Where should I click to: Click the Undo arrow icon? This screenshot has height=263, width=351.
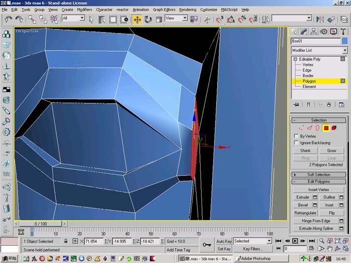point(9,20)
